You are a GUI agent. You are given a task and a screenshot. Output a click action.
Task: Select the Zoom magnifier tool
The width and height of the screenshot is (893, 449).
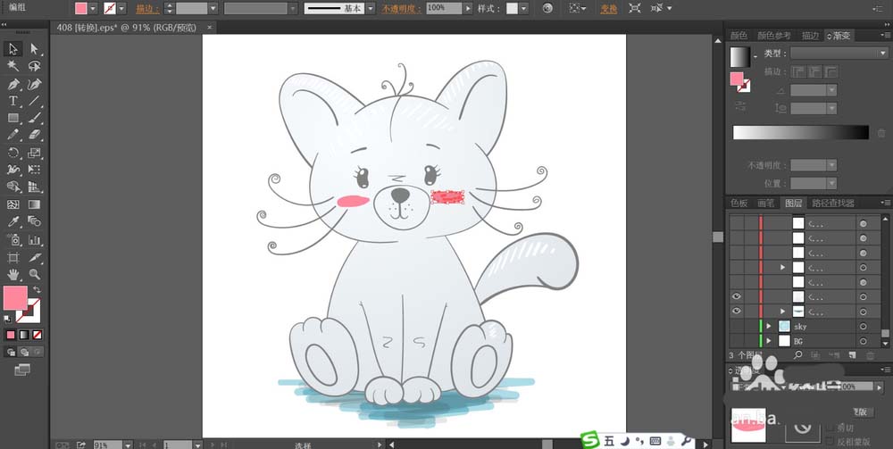(x=34, y=274)
